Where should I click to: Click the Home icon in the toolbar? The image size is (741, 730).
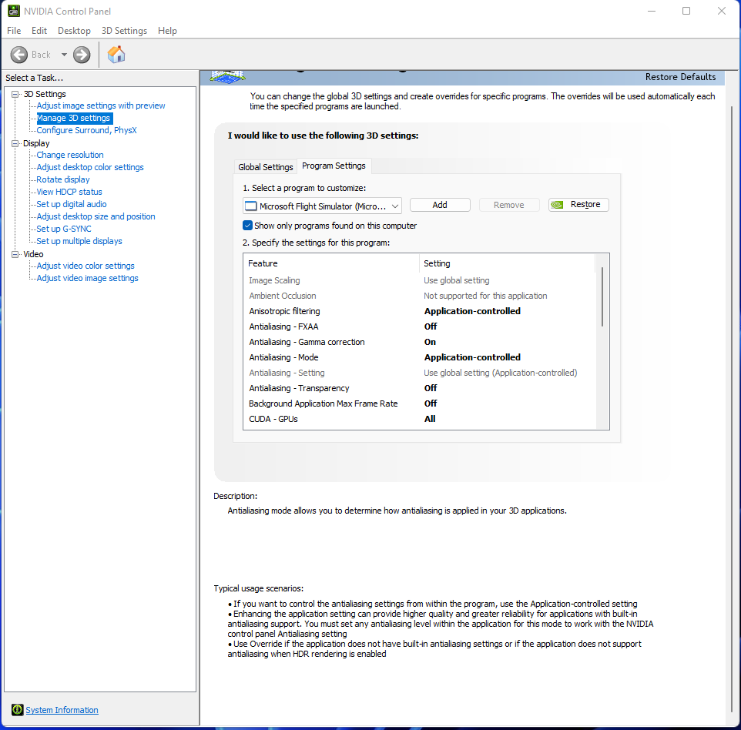116,55
